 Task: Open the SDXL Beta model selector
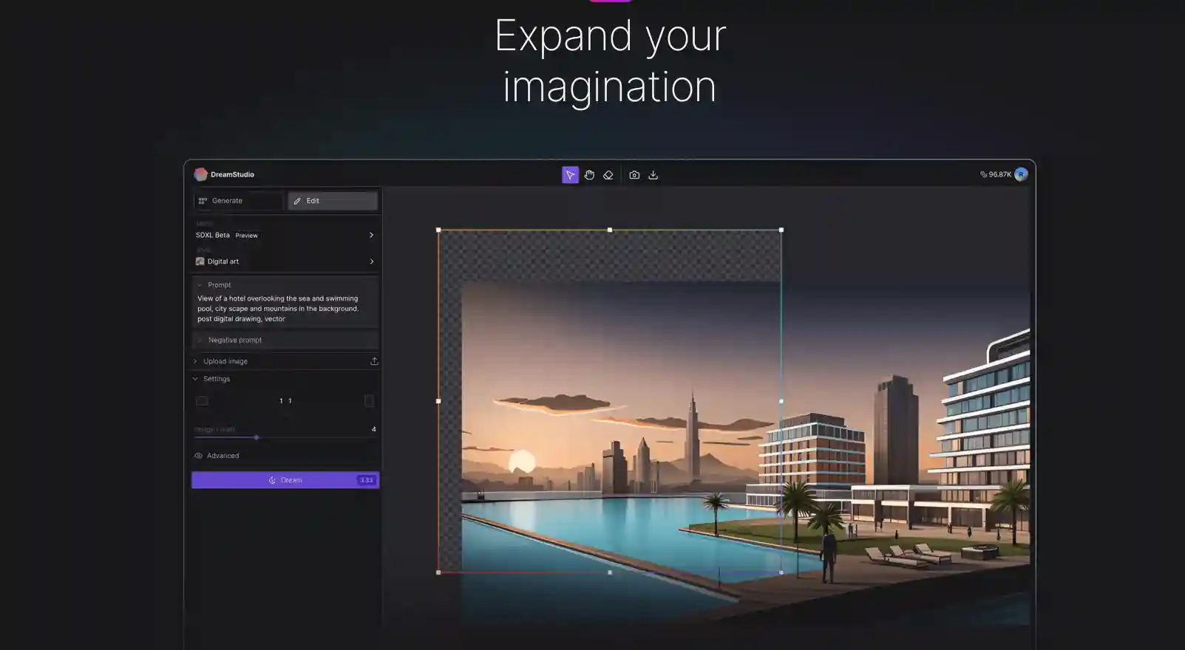click(285, 235)
